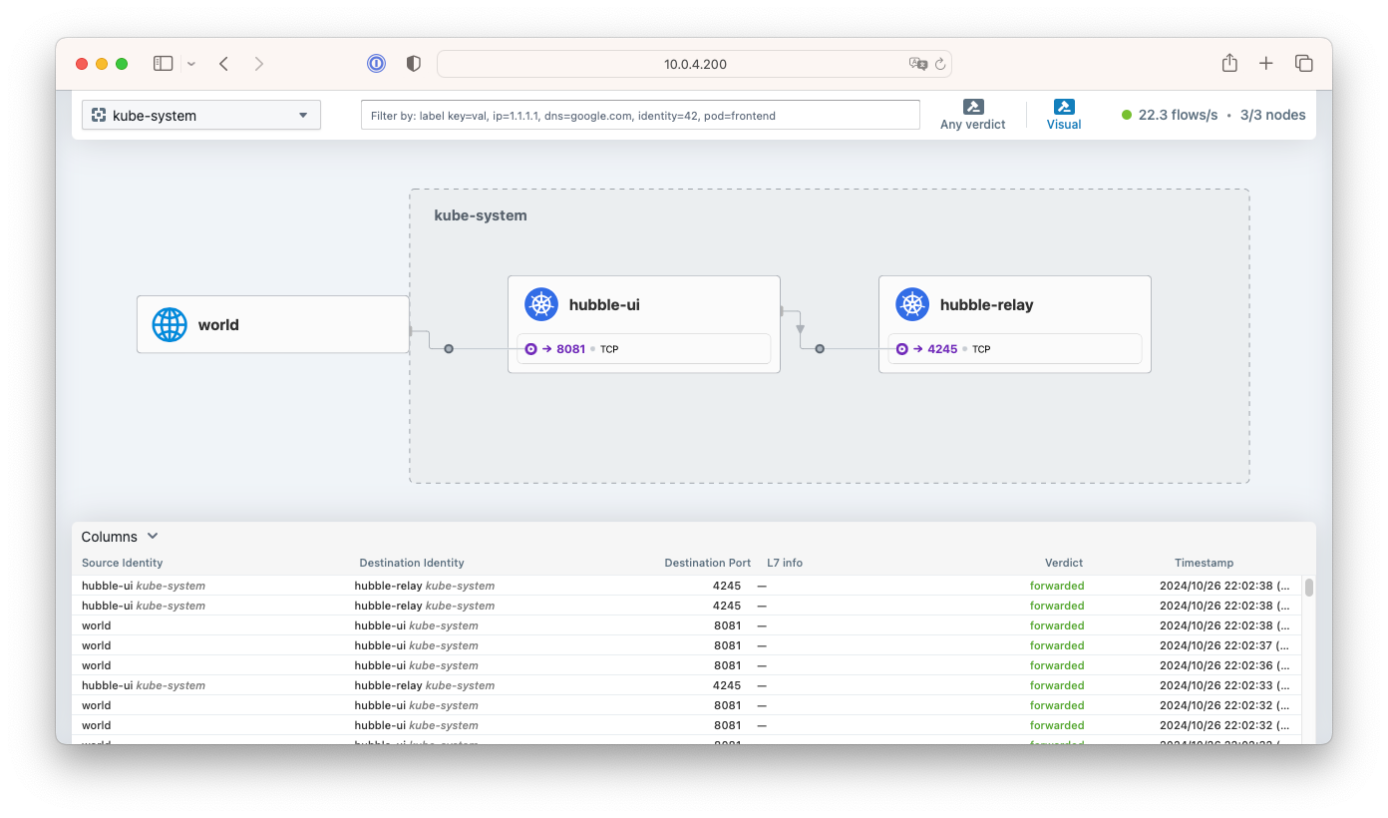Go forward to next page

(259, 64)
